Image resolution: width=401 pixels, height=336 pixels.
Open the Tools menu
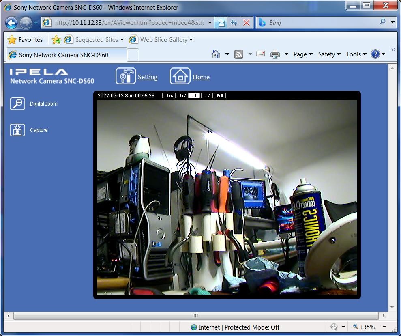pyautogui.click(x=356, y=54)
